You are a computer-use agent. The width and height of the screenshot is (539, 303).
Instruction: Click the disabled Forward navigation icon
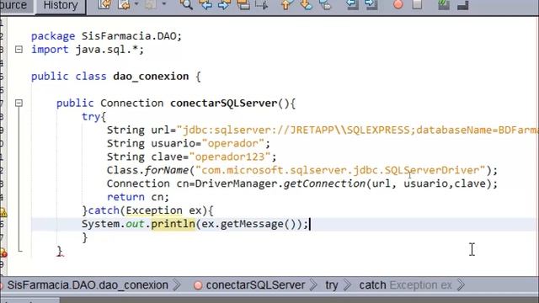tap(151, 4)
